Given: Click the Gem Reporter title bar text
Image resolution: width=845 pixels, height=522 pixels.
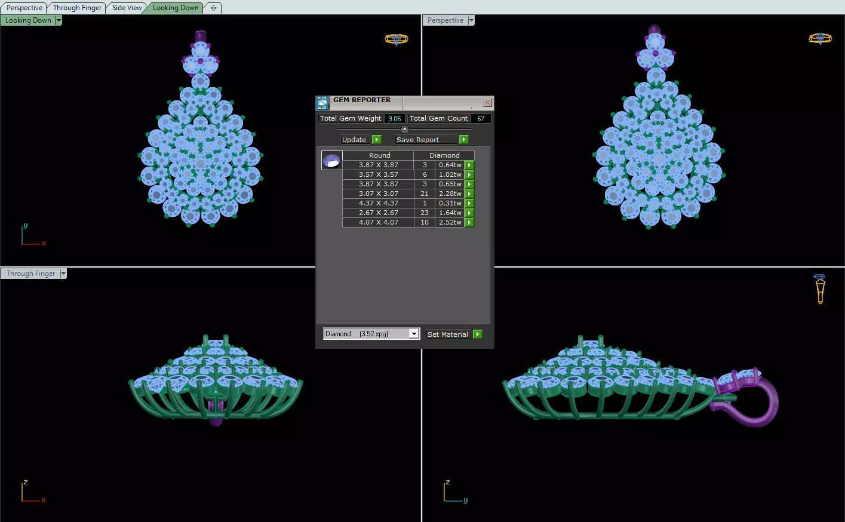Looking at the screenshot, I should pyautogui.click(x=362, y=100).
